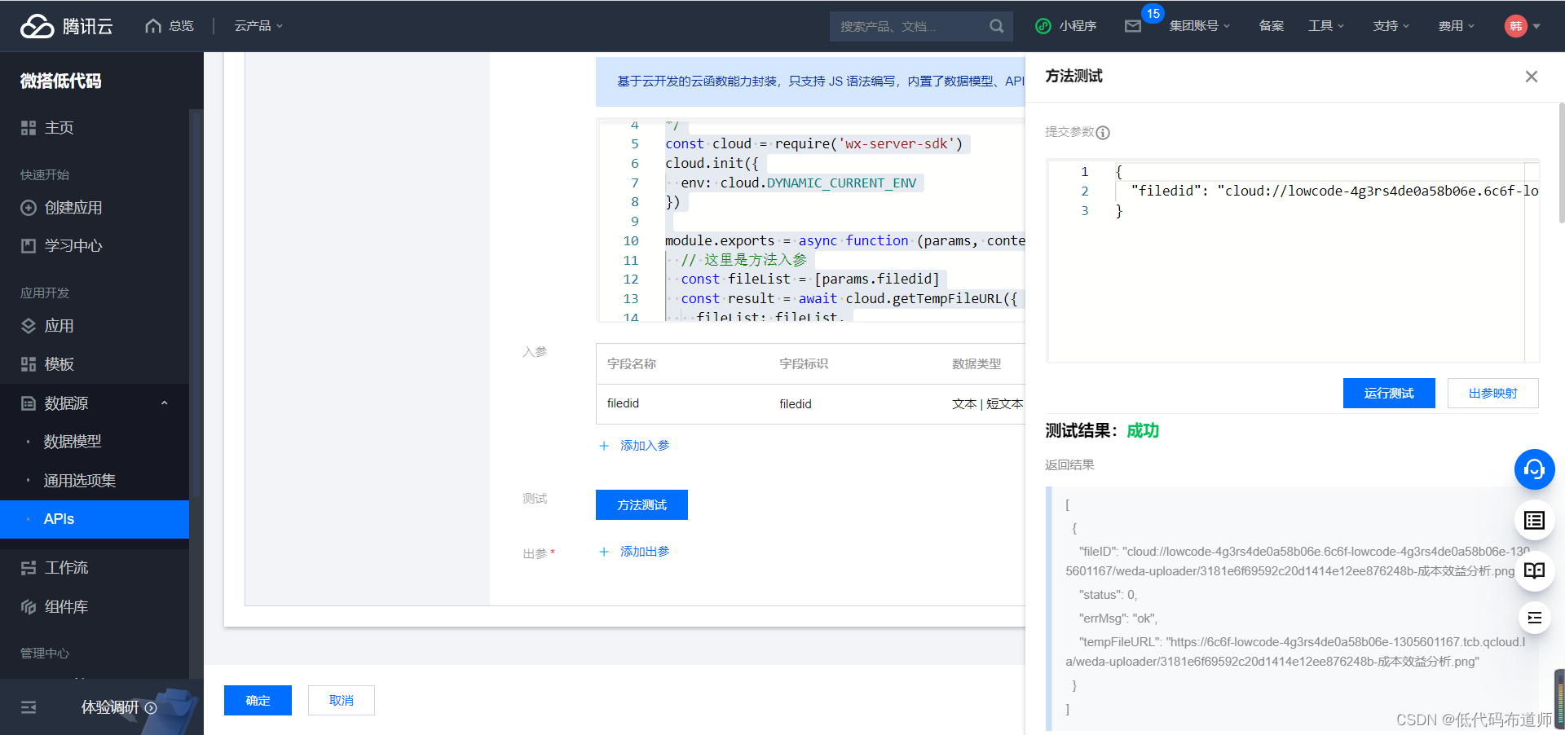Click the Tencent Cloud logo

pyautogui.click(x=66, y=26)
